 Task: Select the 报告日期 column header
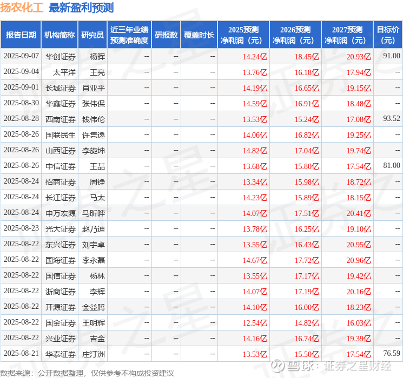pos(21,35)
